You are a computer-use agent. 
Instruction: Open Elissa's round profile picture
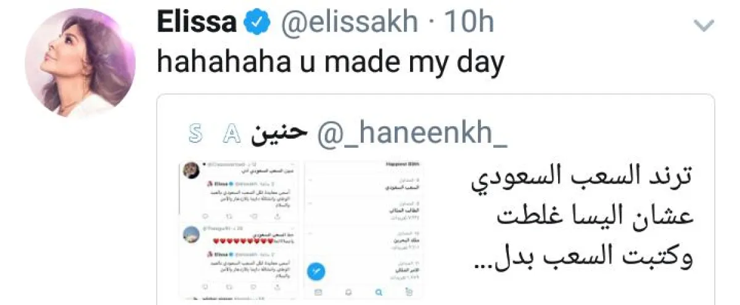point(80,63)
